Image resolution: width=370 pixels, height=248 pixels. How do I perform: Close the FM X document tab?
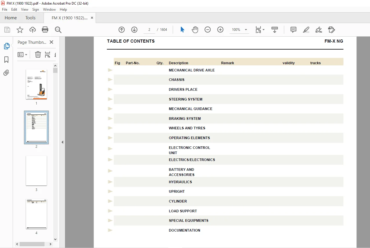[92, 18]
